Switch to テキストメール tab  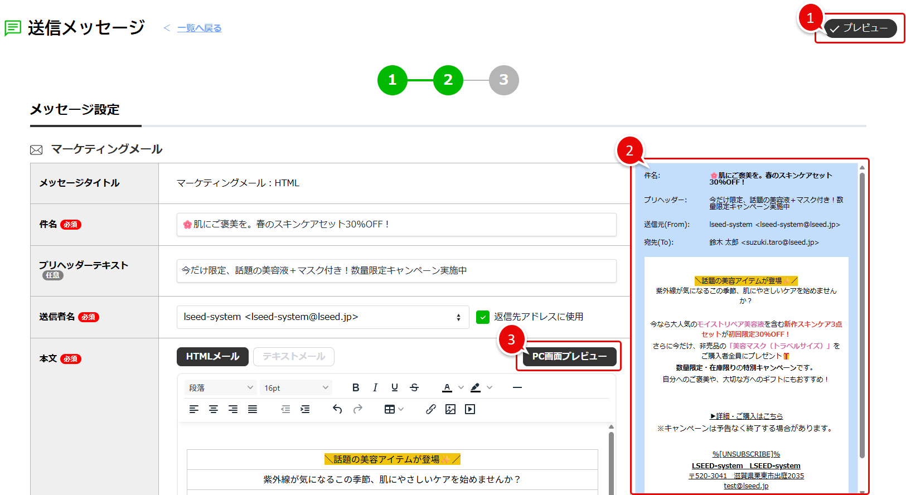point(294,357)
